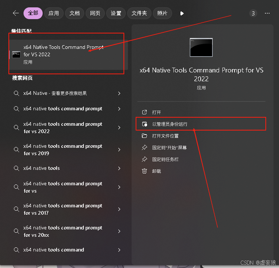Show more filters with play arrow
The width and height of the screenshot is (279, 268).
pos(182,13)
